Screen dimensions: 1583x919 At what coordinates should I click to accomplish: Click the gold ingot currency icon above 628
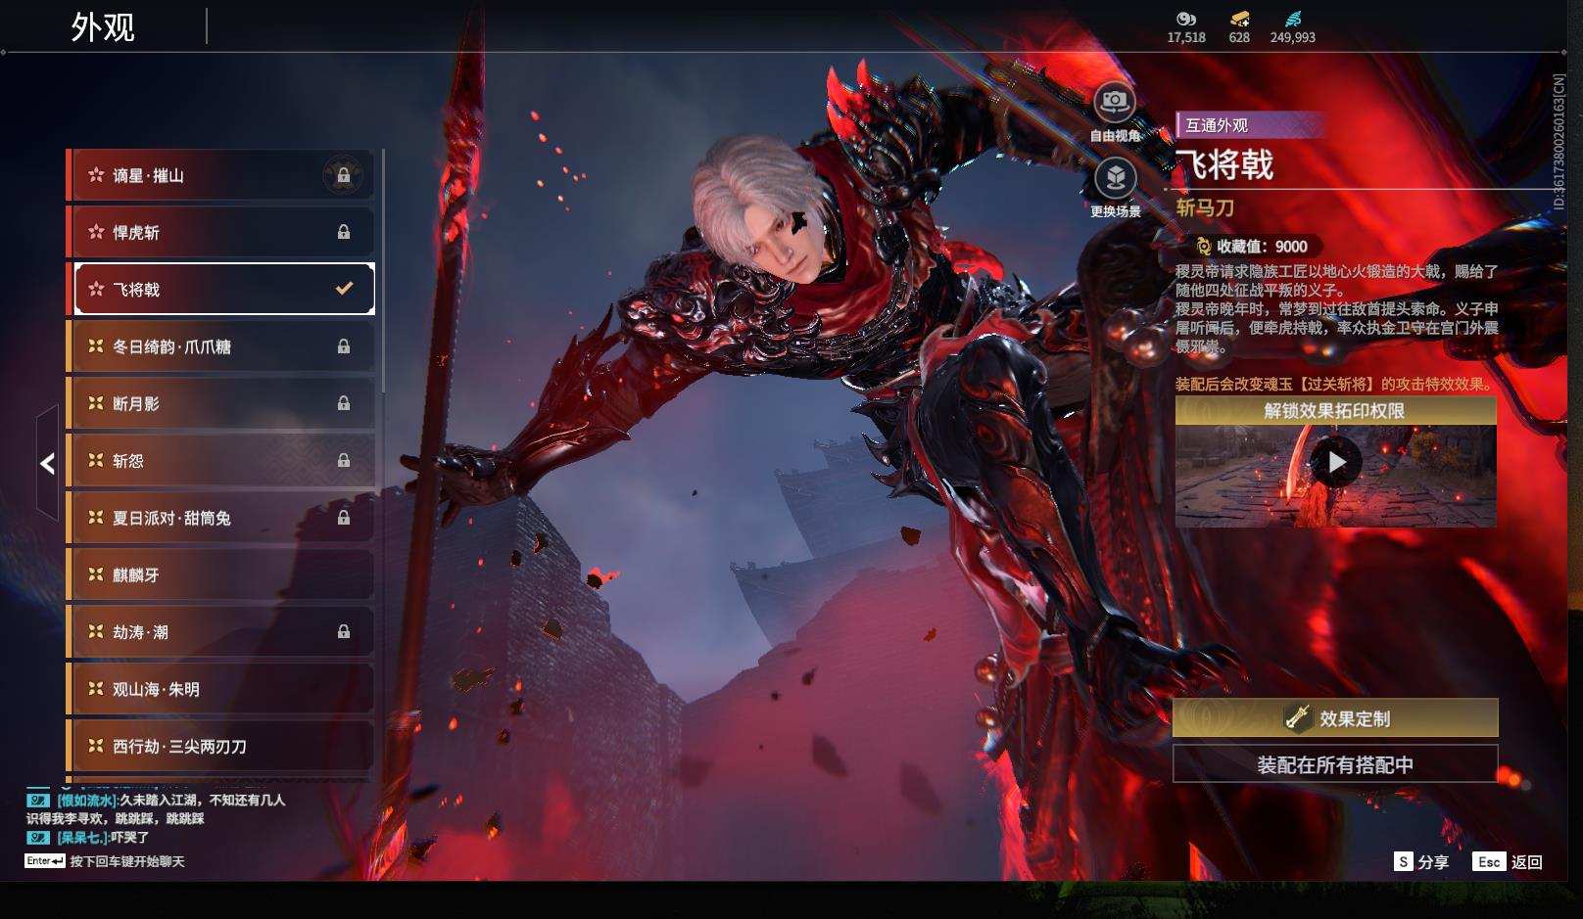pyautogui.click(x=1239, y=19)
